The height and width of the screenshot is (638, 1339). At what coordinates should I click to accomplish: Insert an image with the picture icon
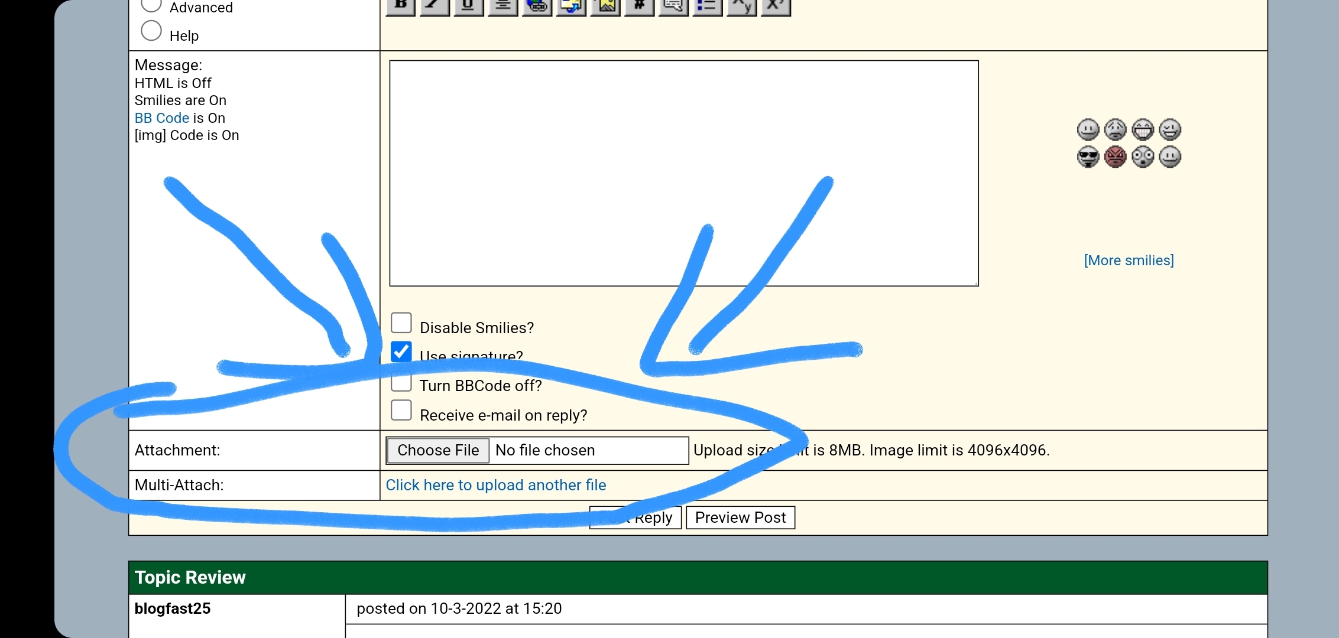pyautogui.click(x=606, y=6)
